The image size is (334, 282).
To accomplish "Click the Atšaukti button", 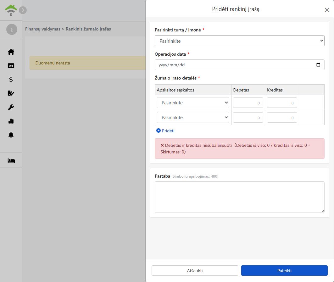I will click(x=195, y=270).
